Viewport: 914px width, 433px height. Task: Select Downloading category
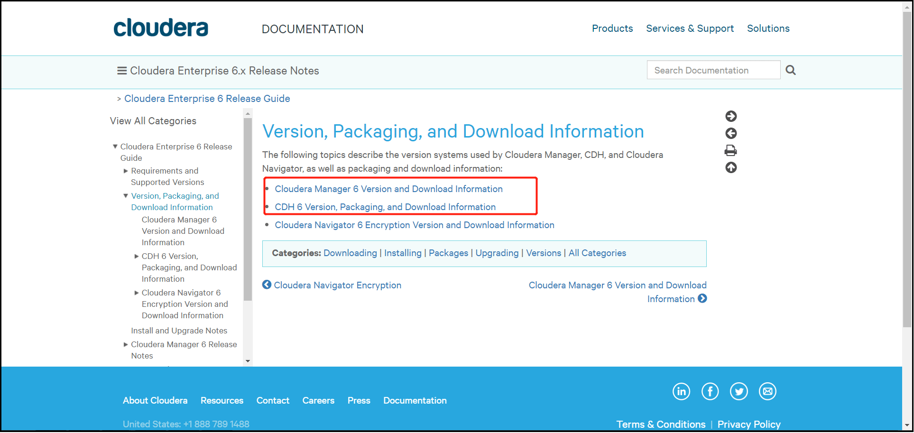(350, 253)
